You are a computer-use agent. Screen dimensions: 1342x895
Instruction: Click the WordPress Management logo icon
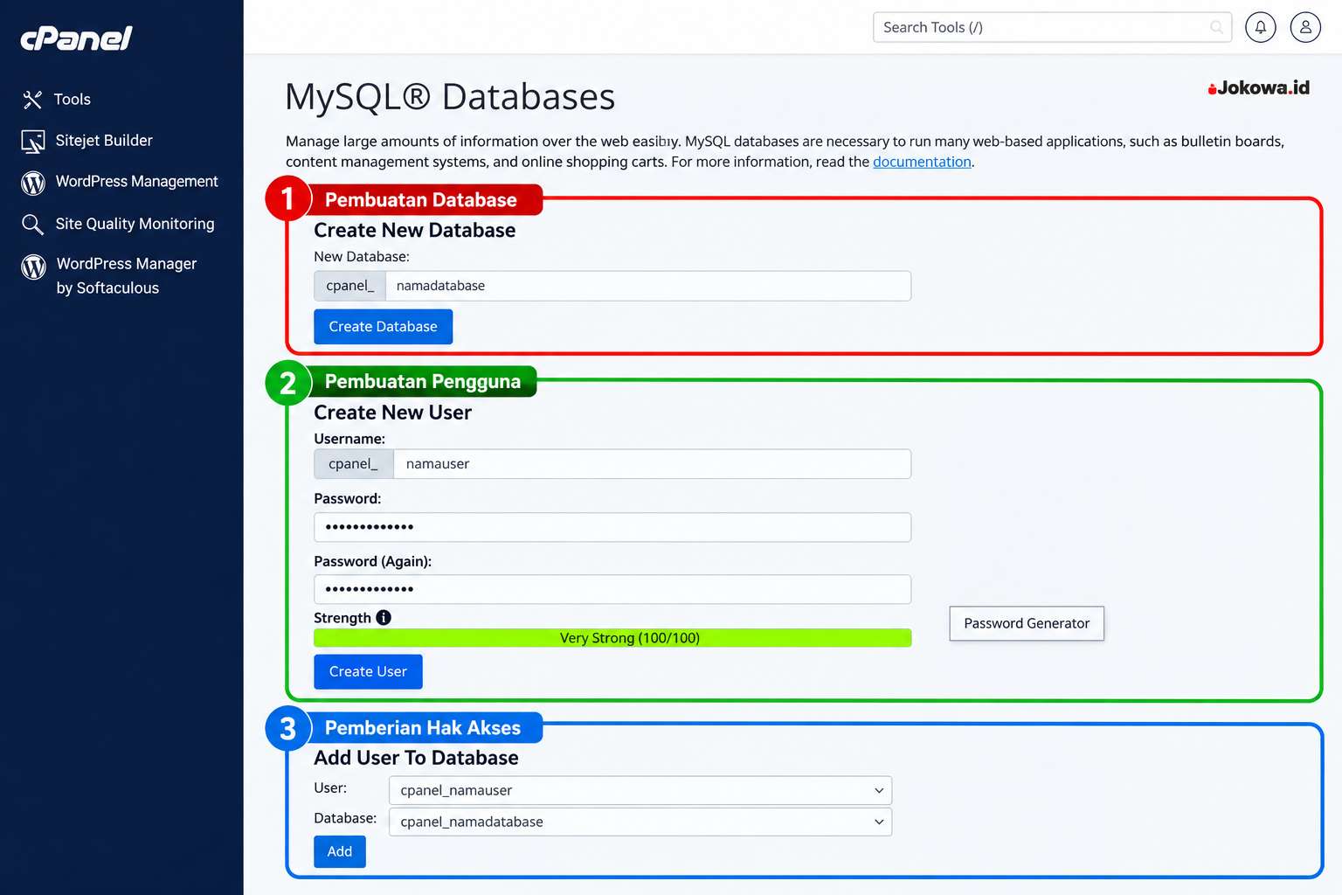[33, 182]
